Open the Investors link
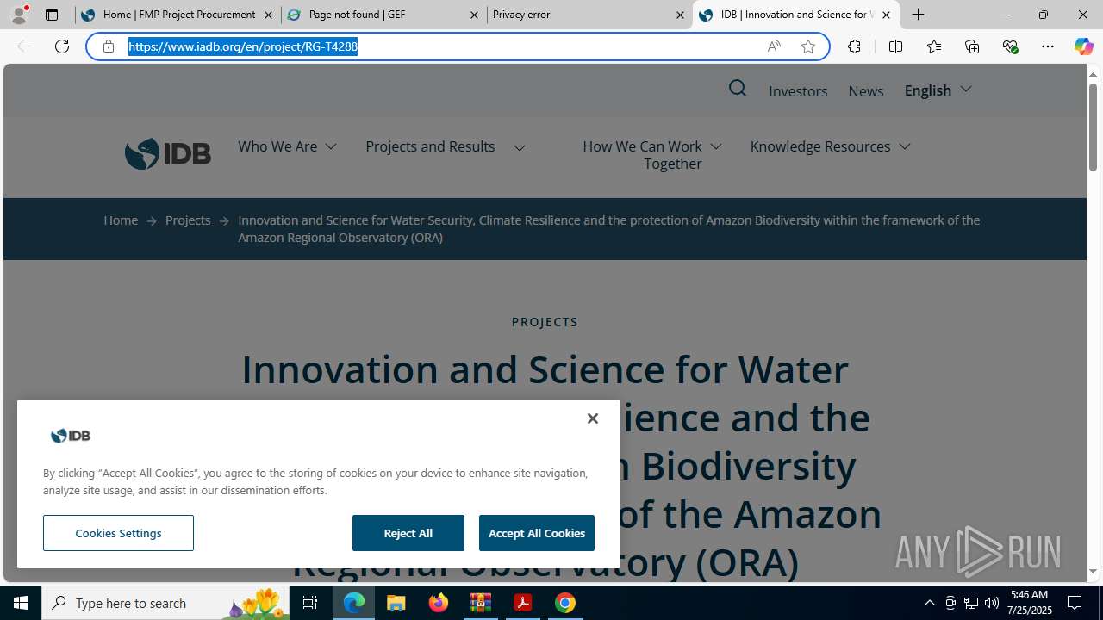 click(798, 90)
